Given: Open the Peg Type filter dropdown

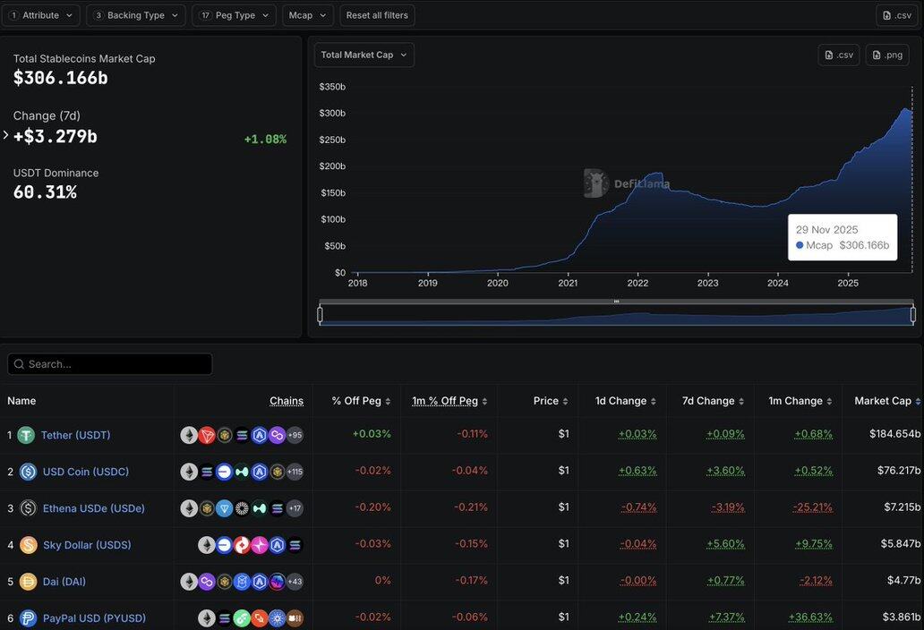Looking at the screenshot, I should click(234, 15).
